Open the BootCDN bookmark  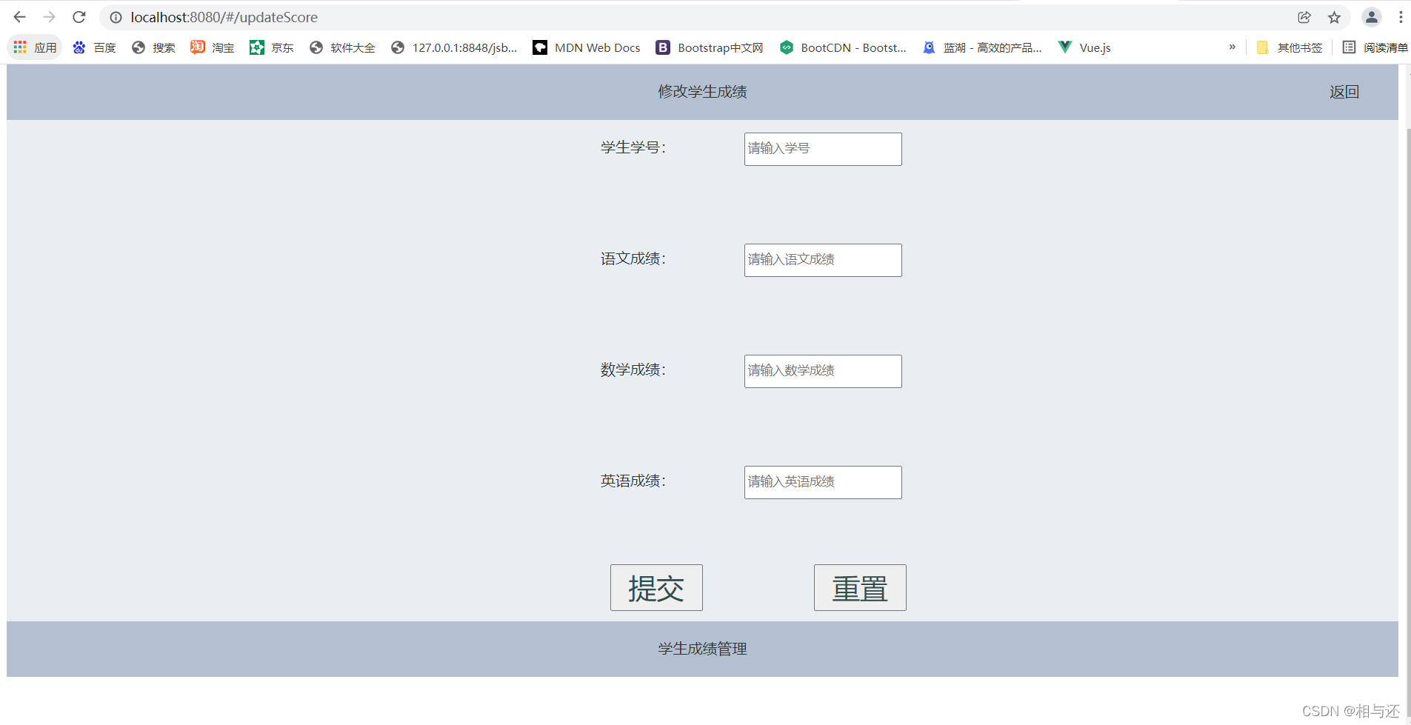tap(843, 47)
